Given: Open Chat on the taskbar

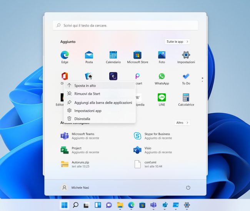Looking at the screenshot, I should click(x=109, y=205).
